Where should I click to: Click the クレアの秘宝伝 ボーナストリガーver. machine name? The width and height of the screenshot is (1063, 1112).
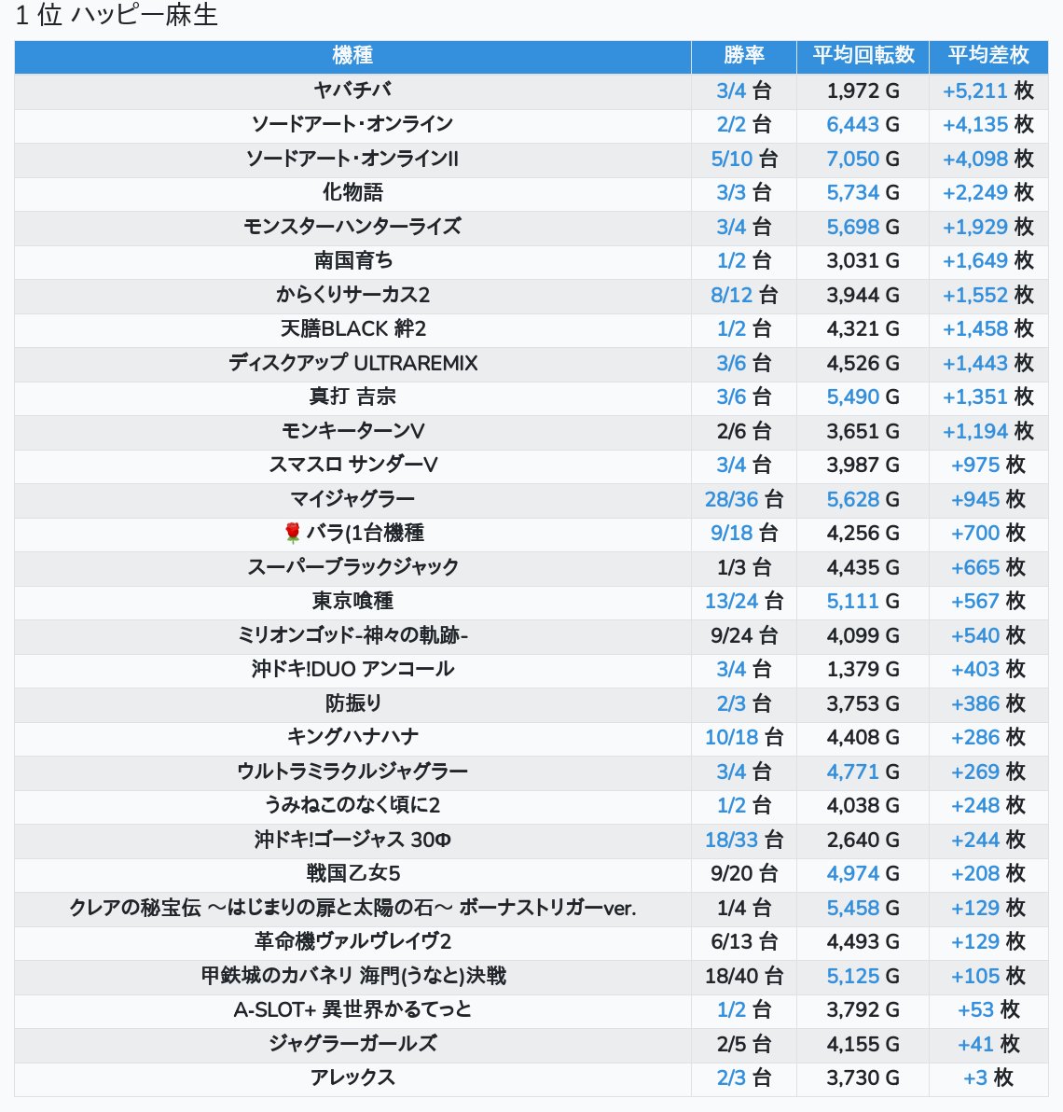[352, 907]
